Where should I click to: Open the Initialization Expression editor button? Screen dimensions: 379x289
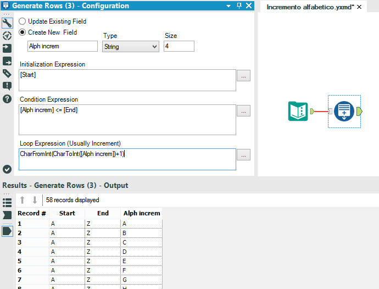coord(244,76)
